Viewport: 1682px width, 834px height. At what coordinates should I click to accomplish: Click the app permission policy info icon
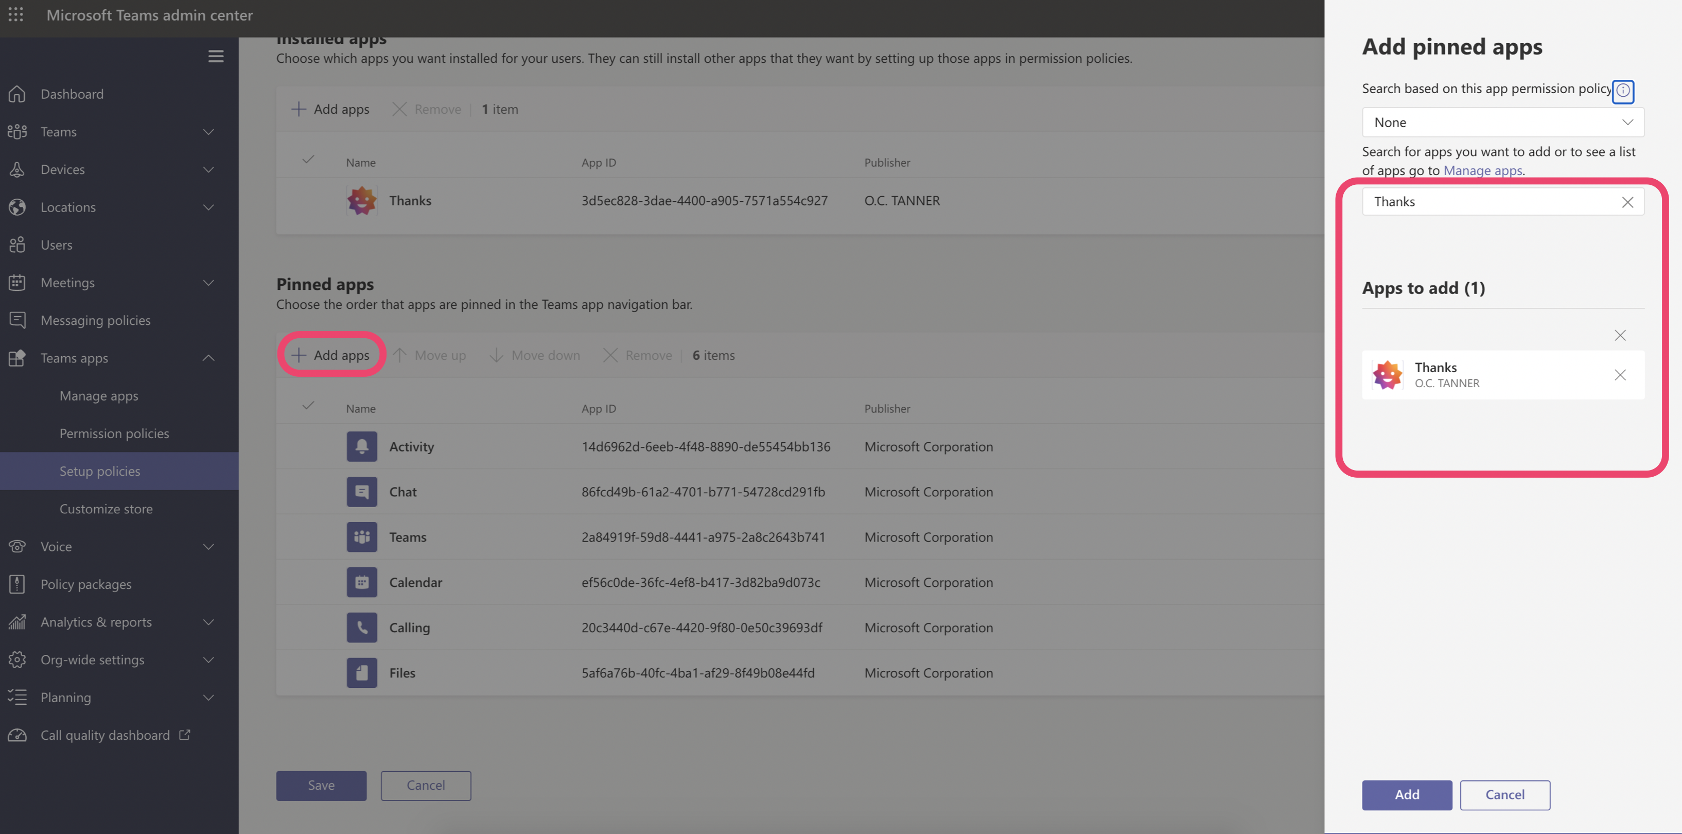[1623, 90]
